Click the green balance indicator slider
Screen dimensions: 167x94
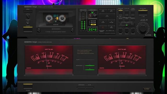coord(127,25)
